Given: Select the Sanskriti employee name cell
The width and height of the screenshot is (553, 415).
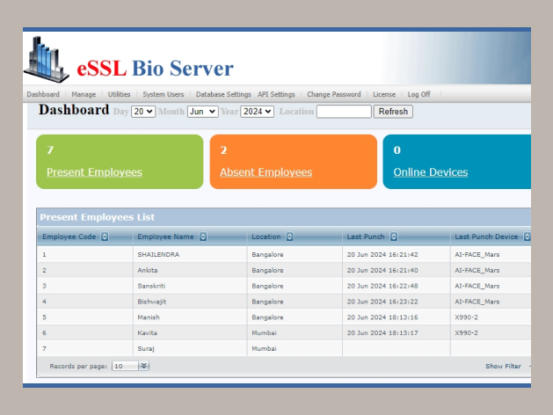Looking at the screenshot, I should 151,286.
